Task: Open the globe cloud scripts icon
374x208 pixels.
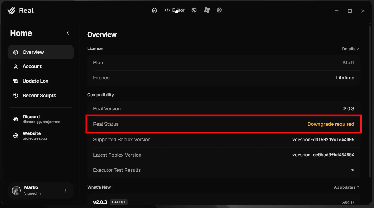Action: [194, 10]
